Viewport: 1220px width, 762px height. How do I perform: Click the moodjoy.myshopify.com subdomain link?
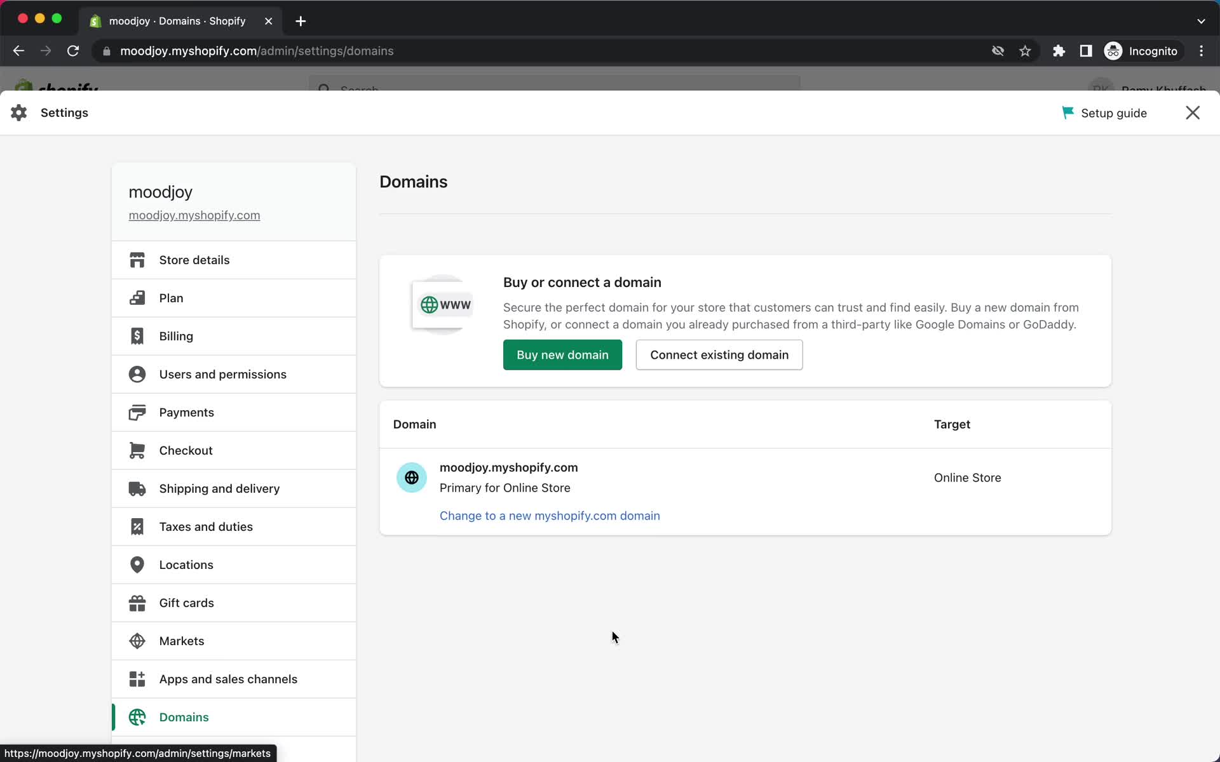(x=194, y=215)
